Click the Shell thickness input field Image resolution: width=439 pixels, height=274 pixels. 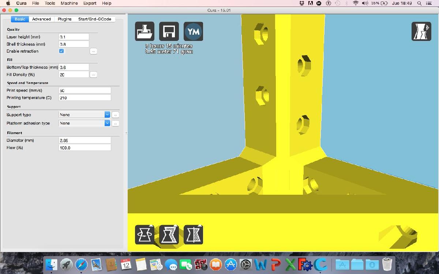[x=74, y=44]
